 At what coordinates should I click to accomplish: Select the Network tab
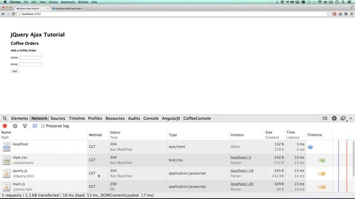tap(39, 118)
